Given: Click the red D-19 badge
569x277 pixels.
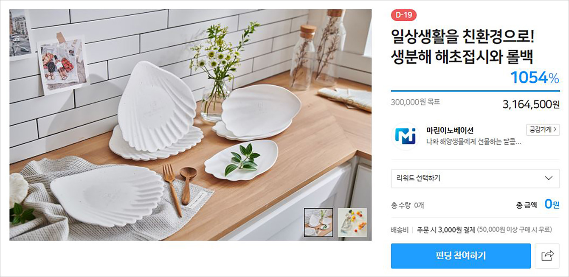Looking at the screenshot, I should tap(404, 15).
